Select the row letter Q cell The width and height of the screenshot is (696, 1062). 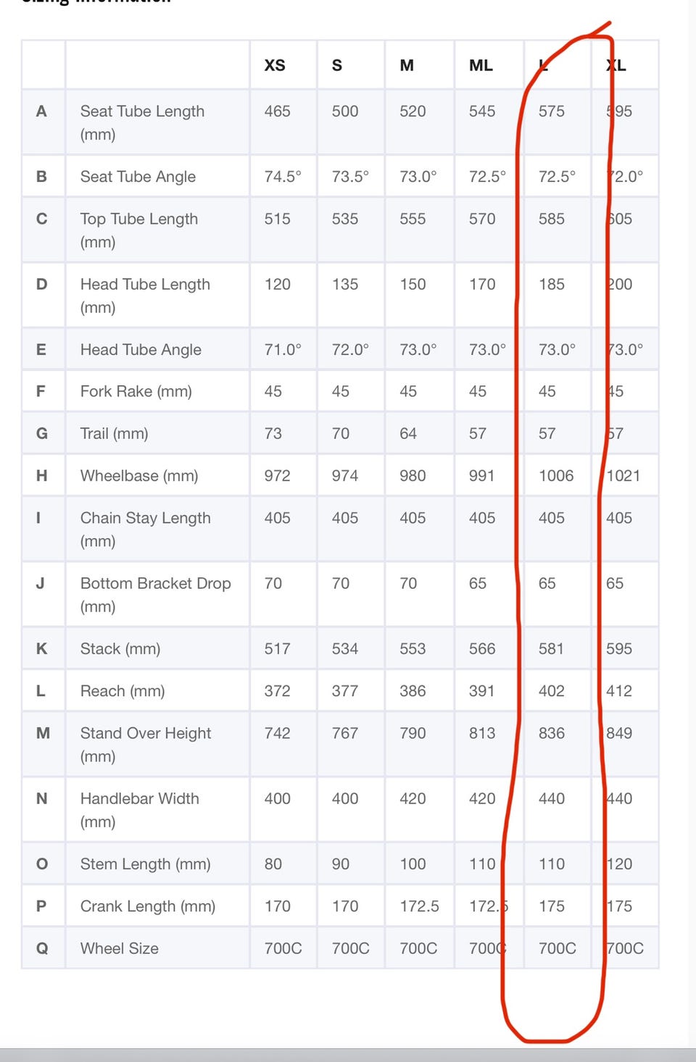[x=42, y=948]
